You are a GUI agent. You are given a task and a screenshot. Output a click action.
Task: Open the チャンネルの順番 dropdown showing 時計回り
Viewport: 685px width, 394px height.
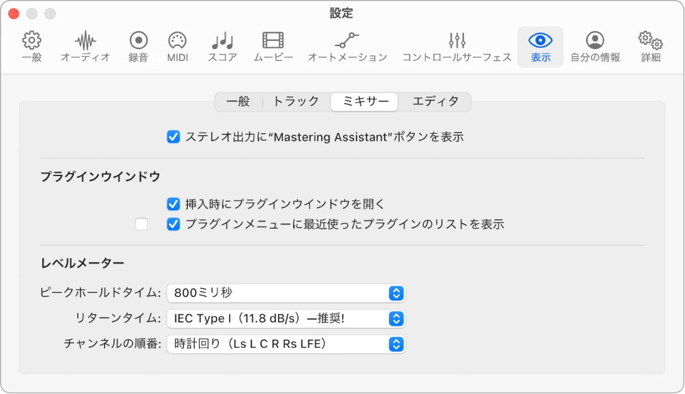[286, 344]
